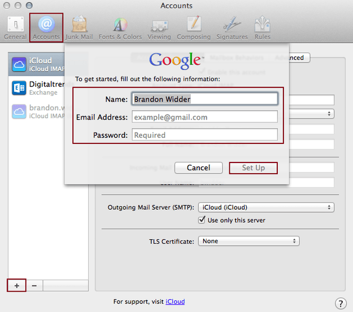Click the Set Up button

pyautogui.click(x=253, y=168)
